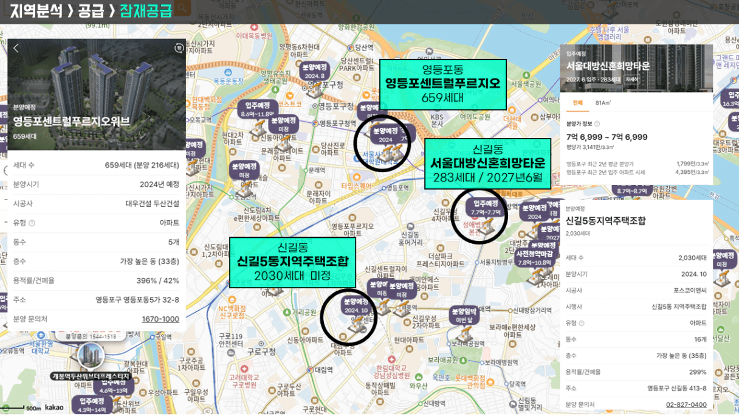Click the 당곡역 station label

(517, 384)
